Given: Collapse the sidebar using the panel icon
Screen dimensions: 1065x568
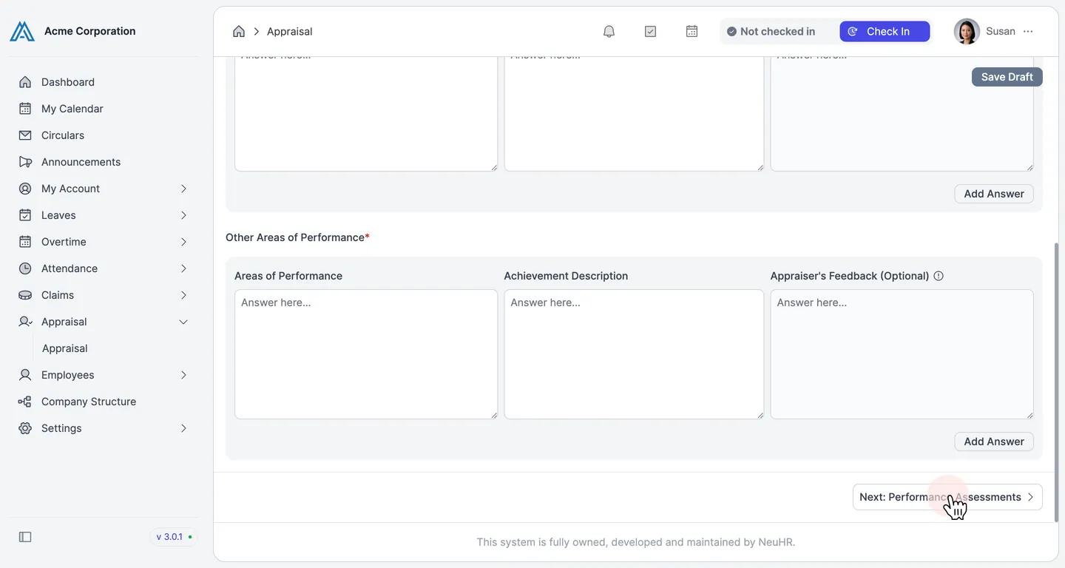Looking at the screenshot, I should pyautogui.click(x=25, y=537).
